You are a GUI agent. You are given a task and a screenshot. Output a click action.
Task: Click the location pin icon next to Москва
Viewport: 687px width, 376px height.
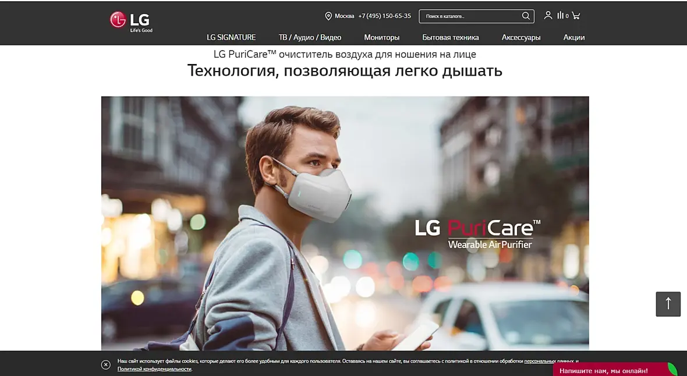pyautogui.click(x=328, y=16)
